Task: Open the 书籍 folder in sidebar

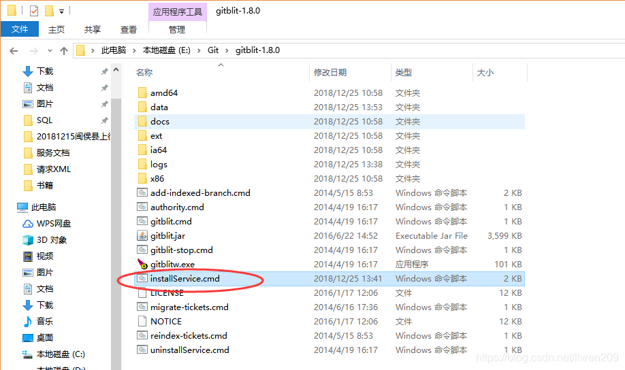Action: pyautogui.click(x=45, y=186)
